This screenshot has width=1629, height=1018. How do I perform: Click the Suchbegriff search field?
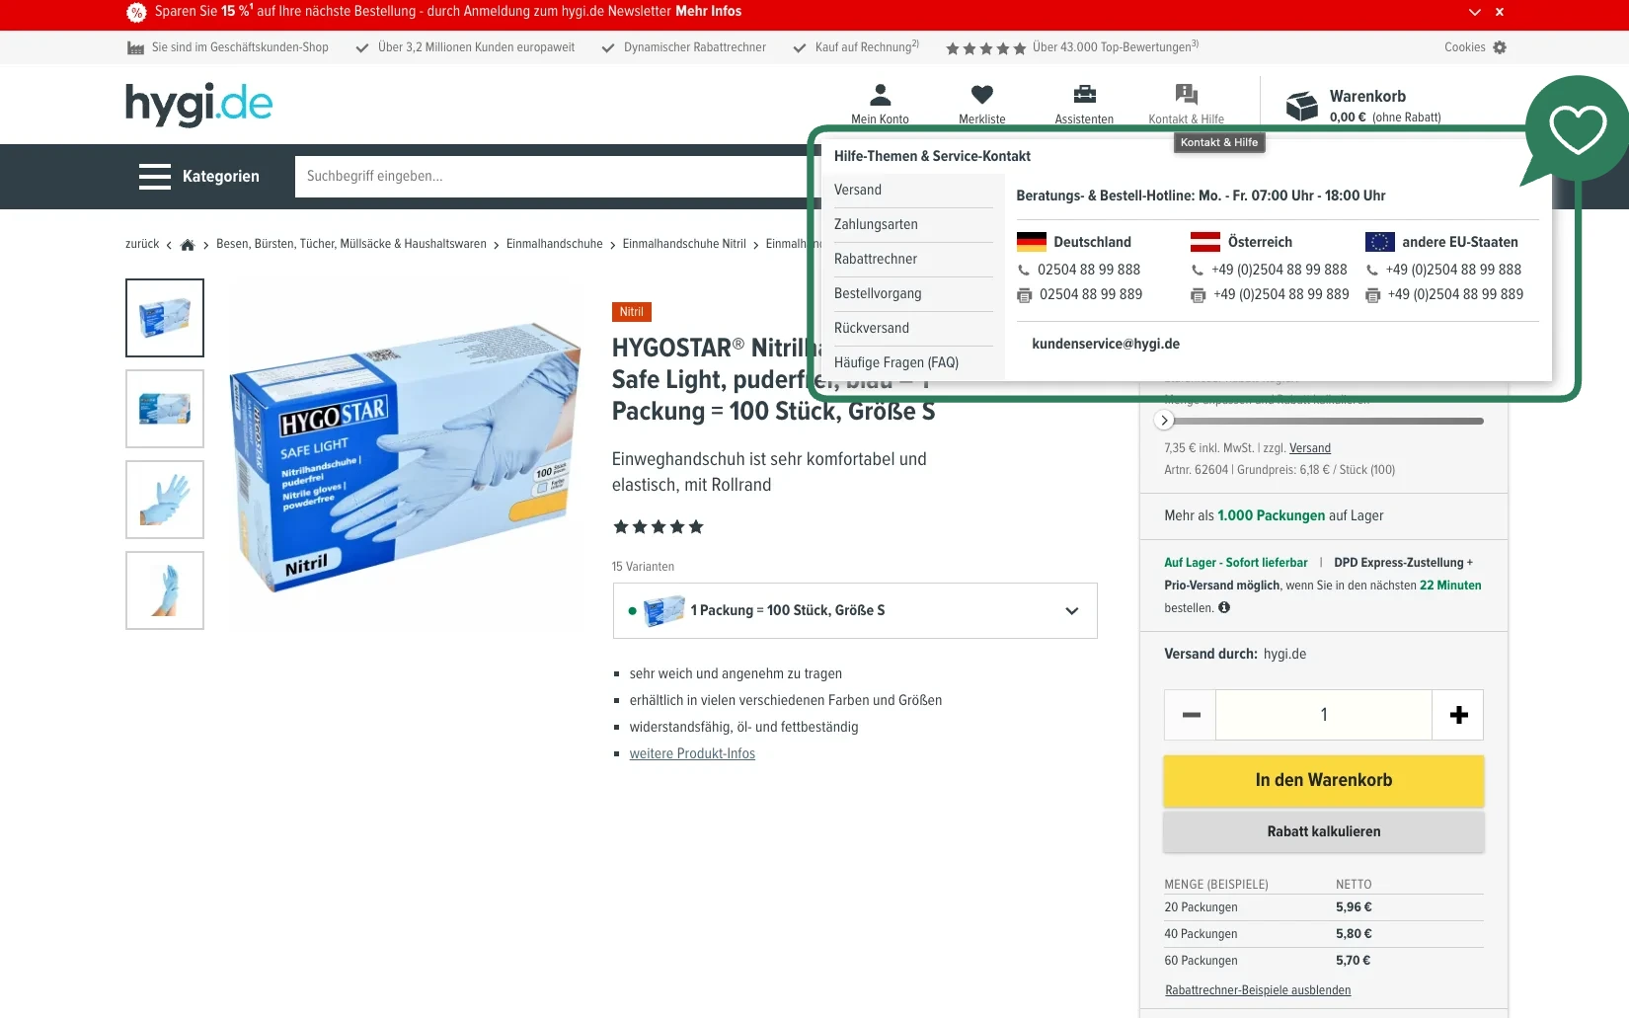pyautogui.click(x=551, y=177)
